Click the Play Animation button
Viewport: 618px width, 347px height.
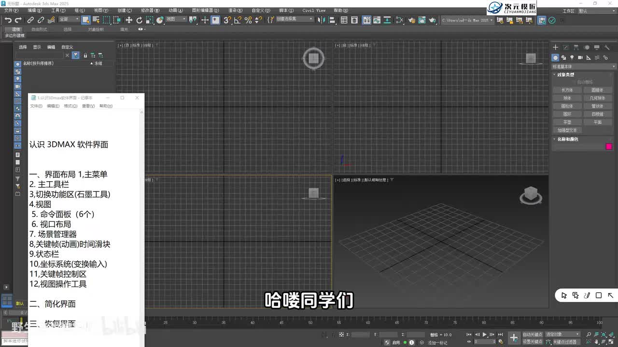485,334
